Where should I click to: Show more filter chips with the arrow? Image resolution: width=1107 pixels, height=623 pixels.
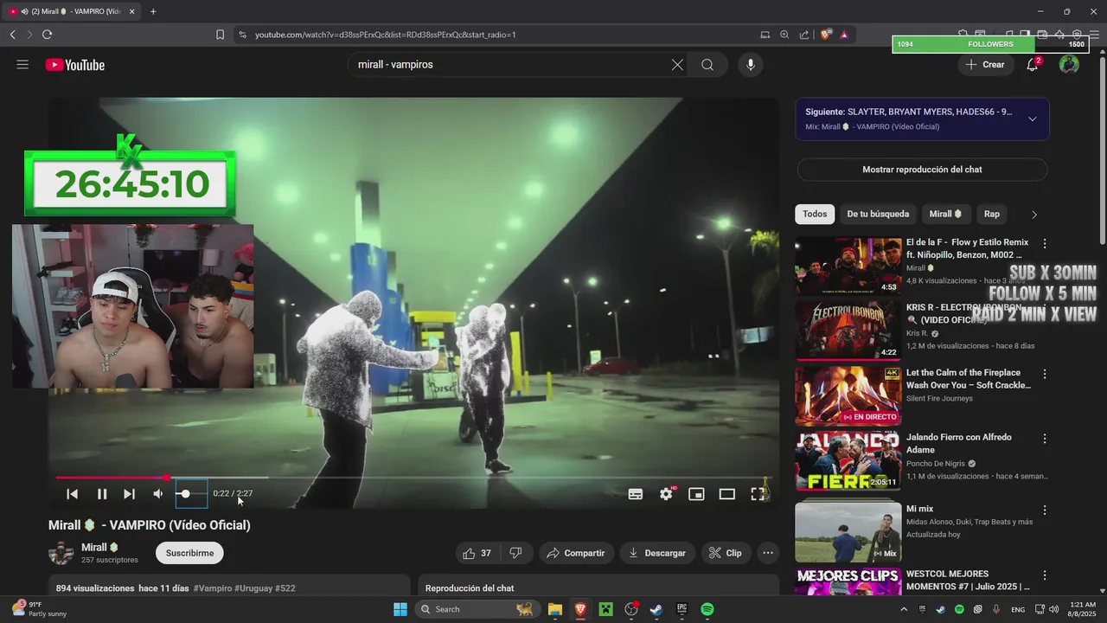[x=1033, y=214]
